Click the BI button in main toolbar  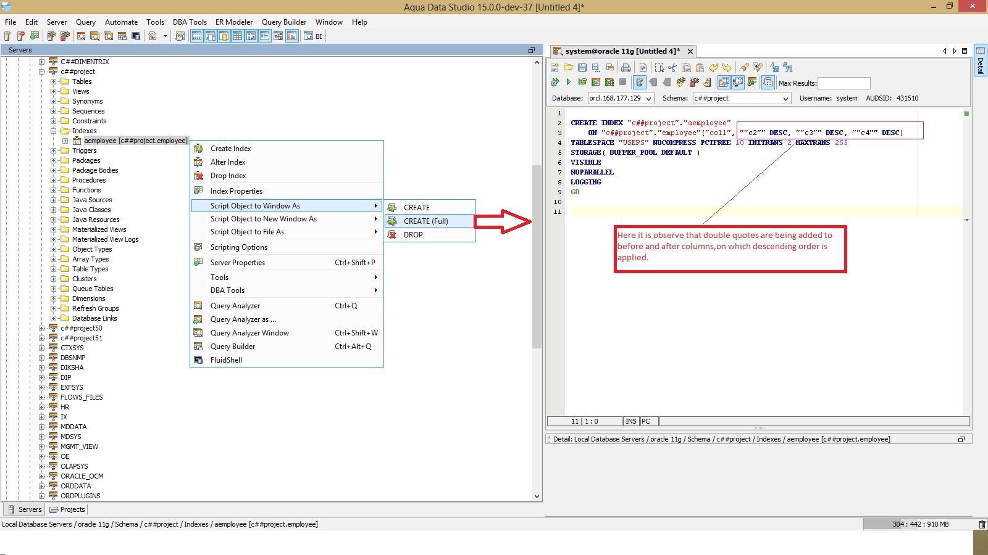(x=319, y=36)
